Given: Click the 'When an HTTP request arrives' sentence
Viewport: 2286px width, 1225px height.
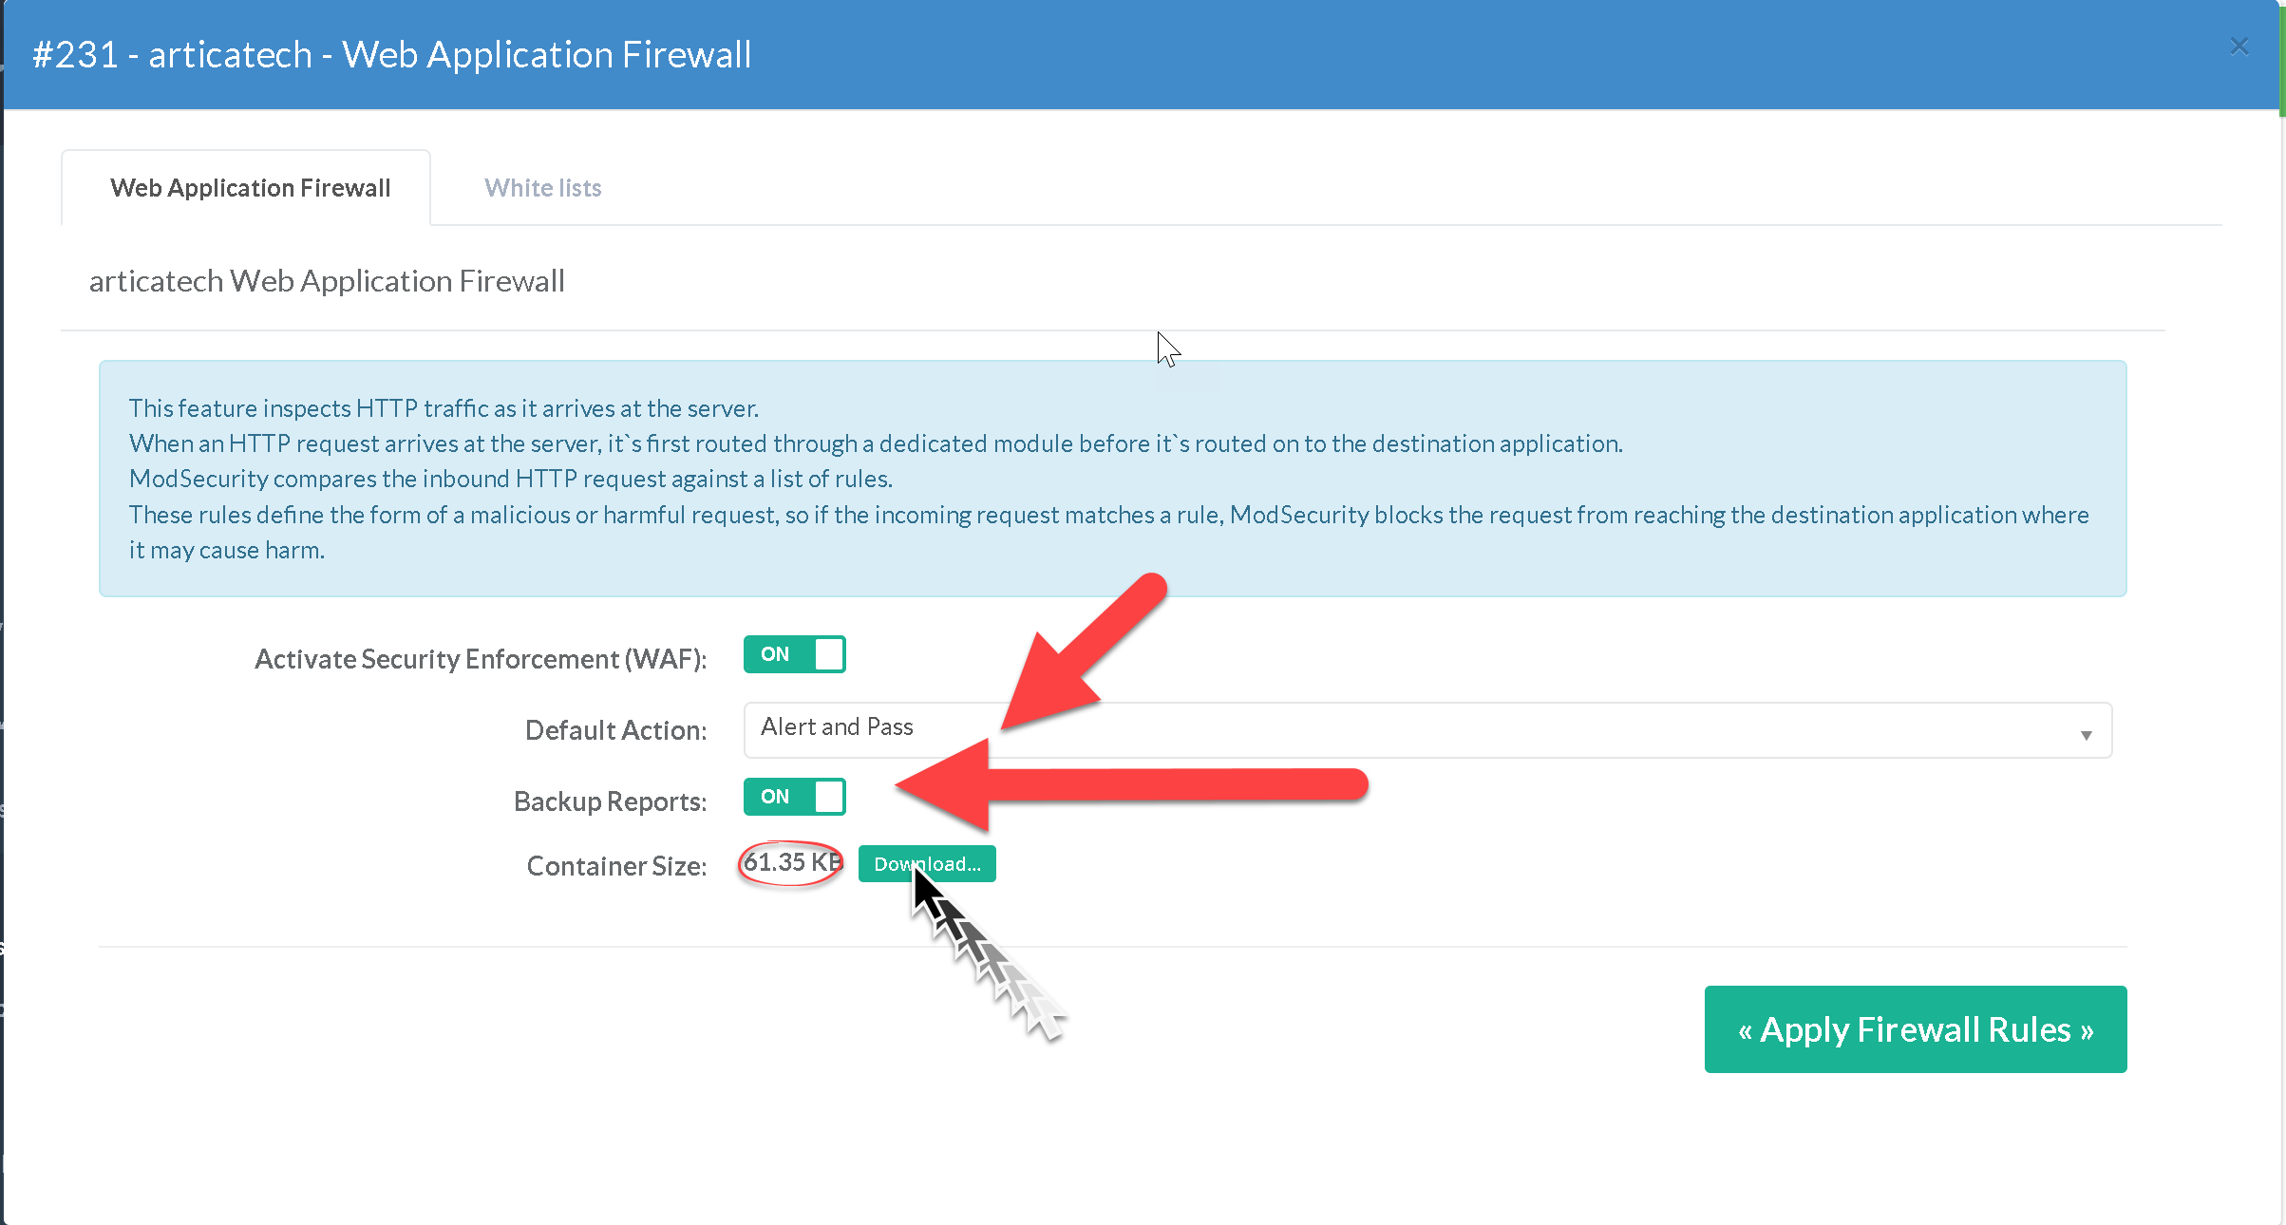Looking at the screenshot, I should [875, 443].
